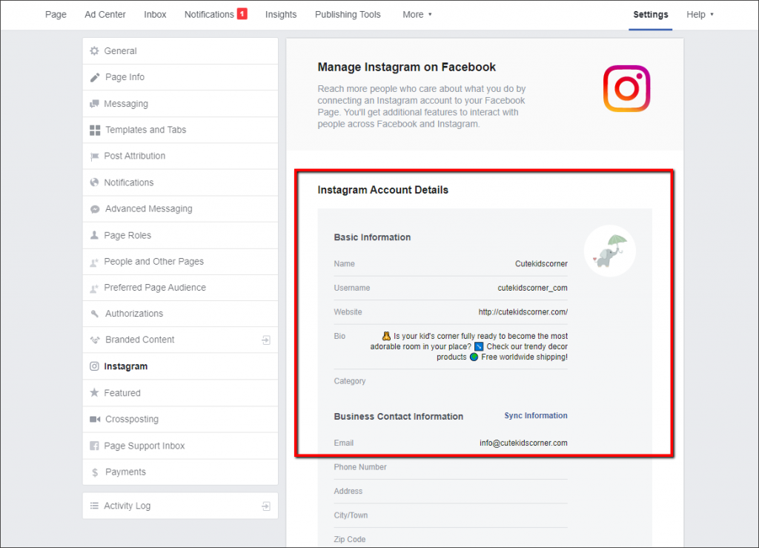
Task: Click the Advanced Messaging messenger icon
Action: pyautogui.click(x=95, y=209)
